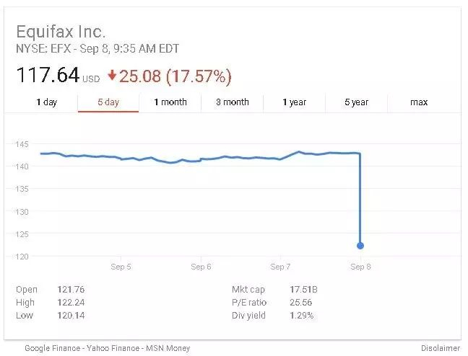View the 1 year price history

(295, 102)
